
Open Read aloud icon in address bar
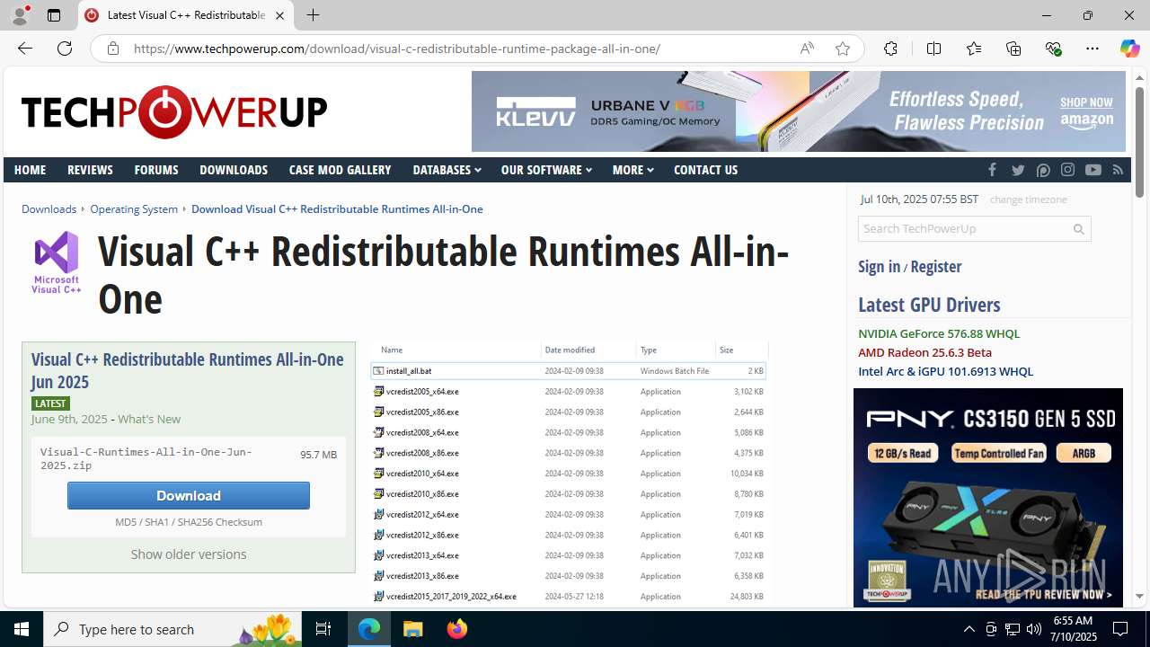(807, 49)
